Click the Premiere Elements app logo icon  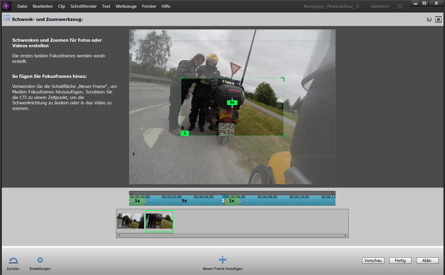point(6,6)
